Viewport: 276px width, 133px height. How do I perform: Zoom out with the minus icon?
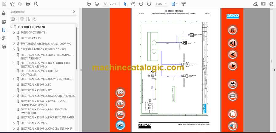[x=141, y=4]
